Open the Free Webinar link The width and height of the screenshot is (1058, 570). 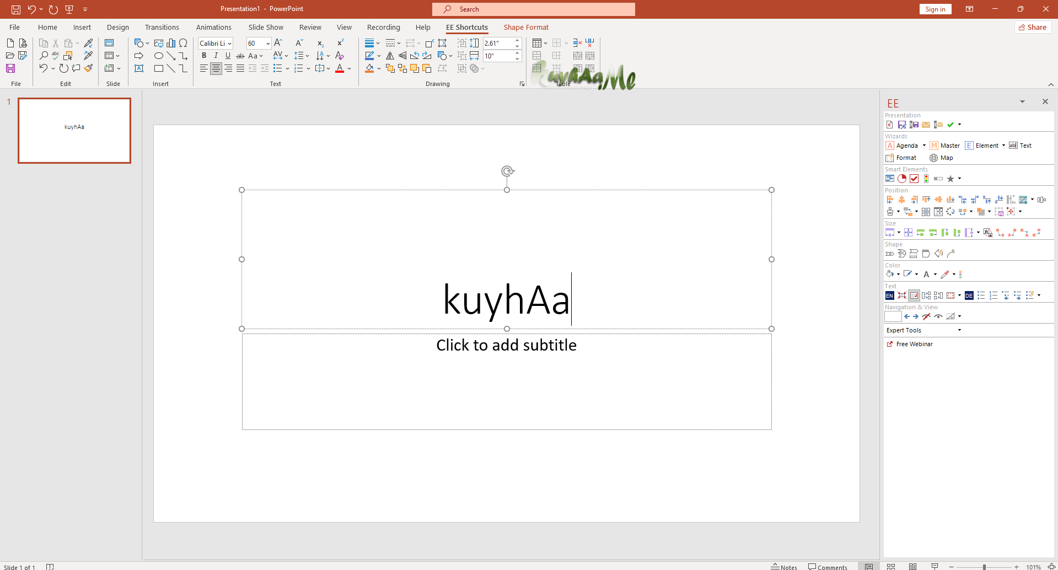tap(910, 344)
